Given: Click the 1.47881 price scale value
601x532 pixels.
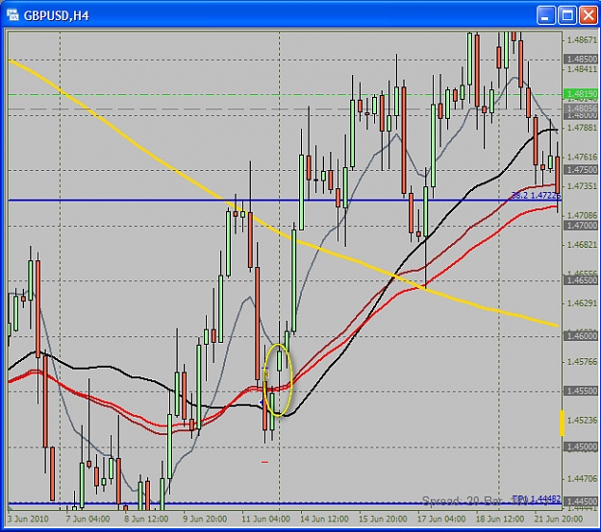Looking at the screenshot, I should point(582,128).
